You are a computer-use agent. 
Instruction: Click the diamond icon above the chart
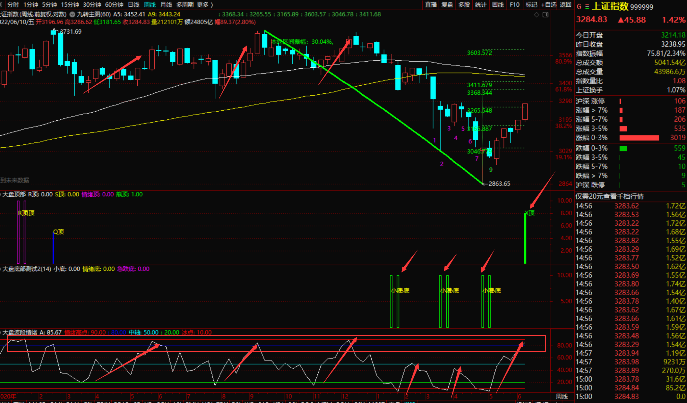click(x=537, y=15)
